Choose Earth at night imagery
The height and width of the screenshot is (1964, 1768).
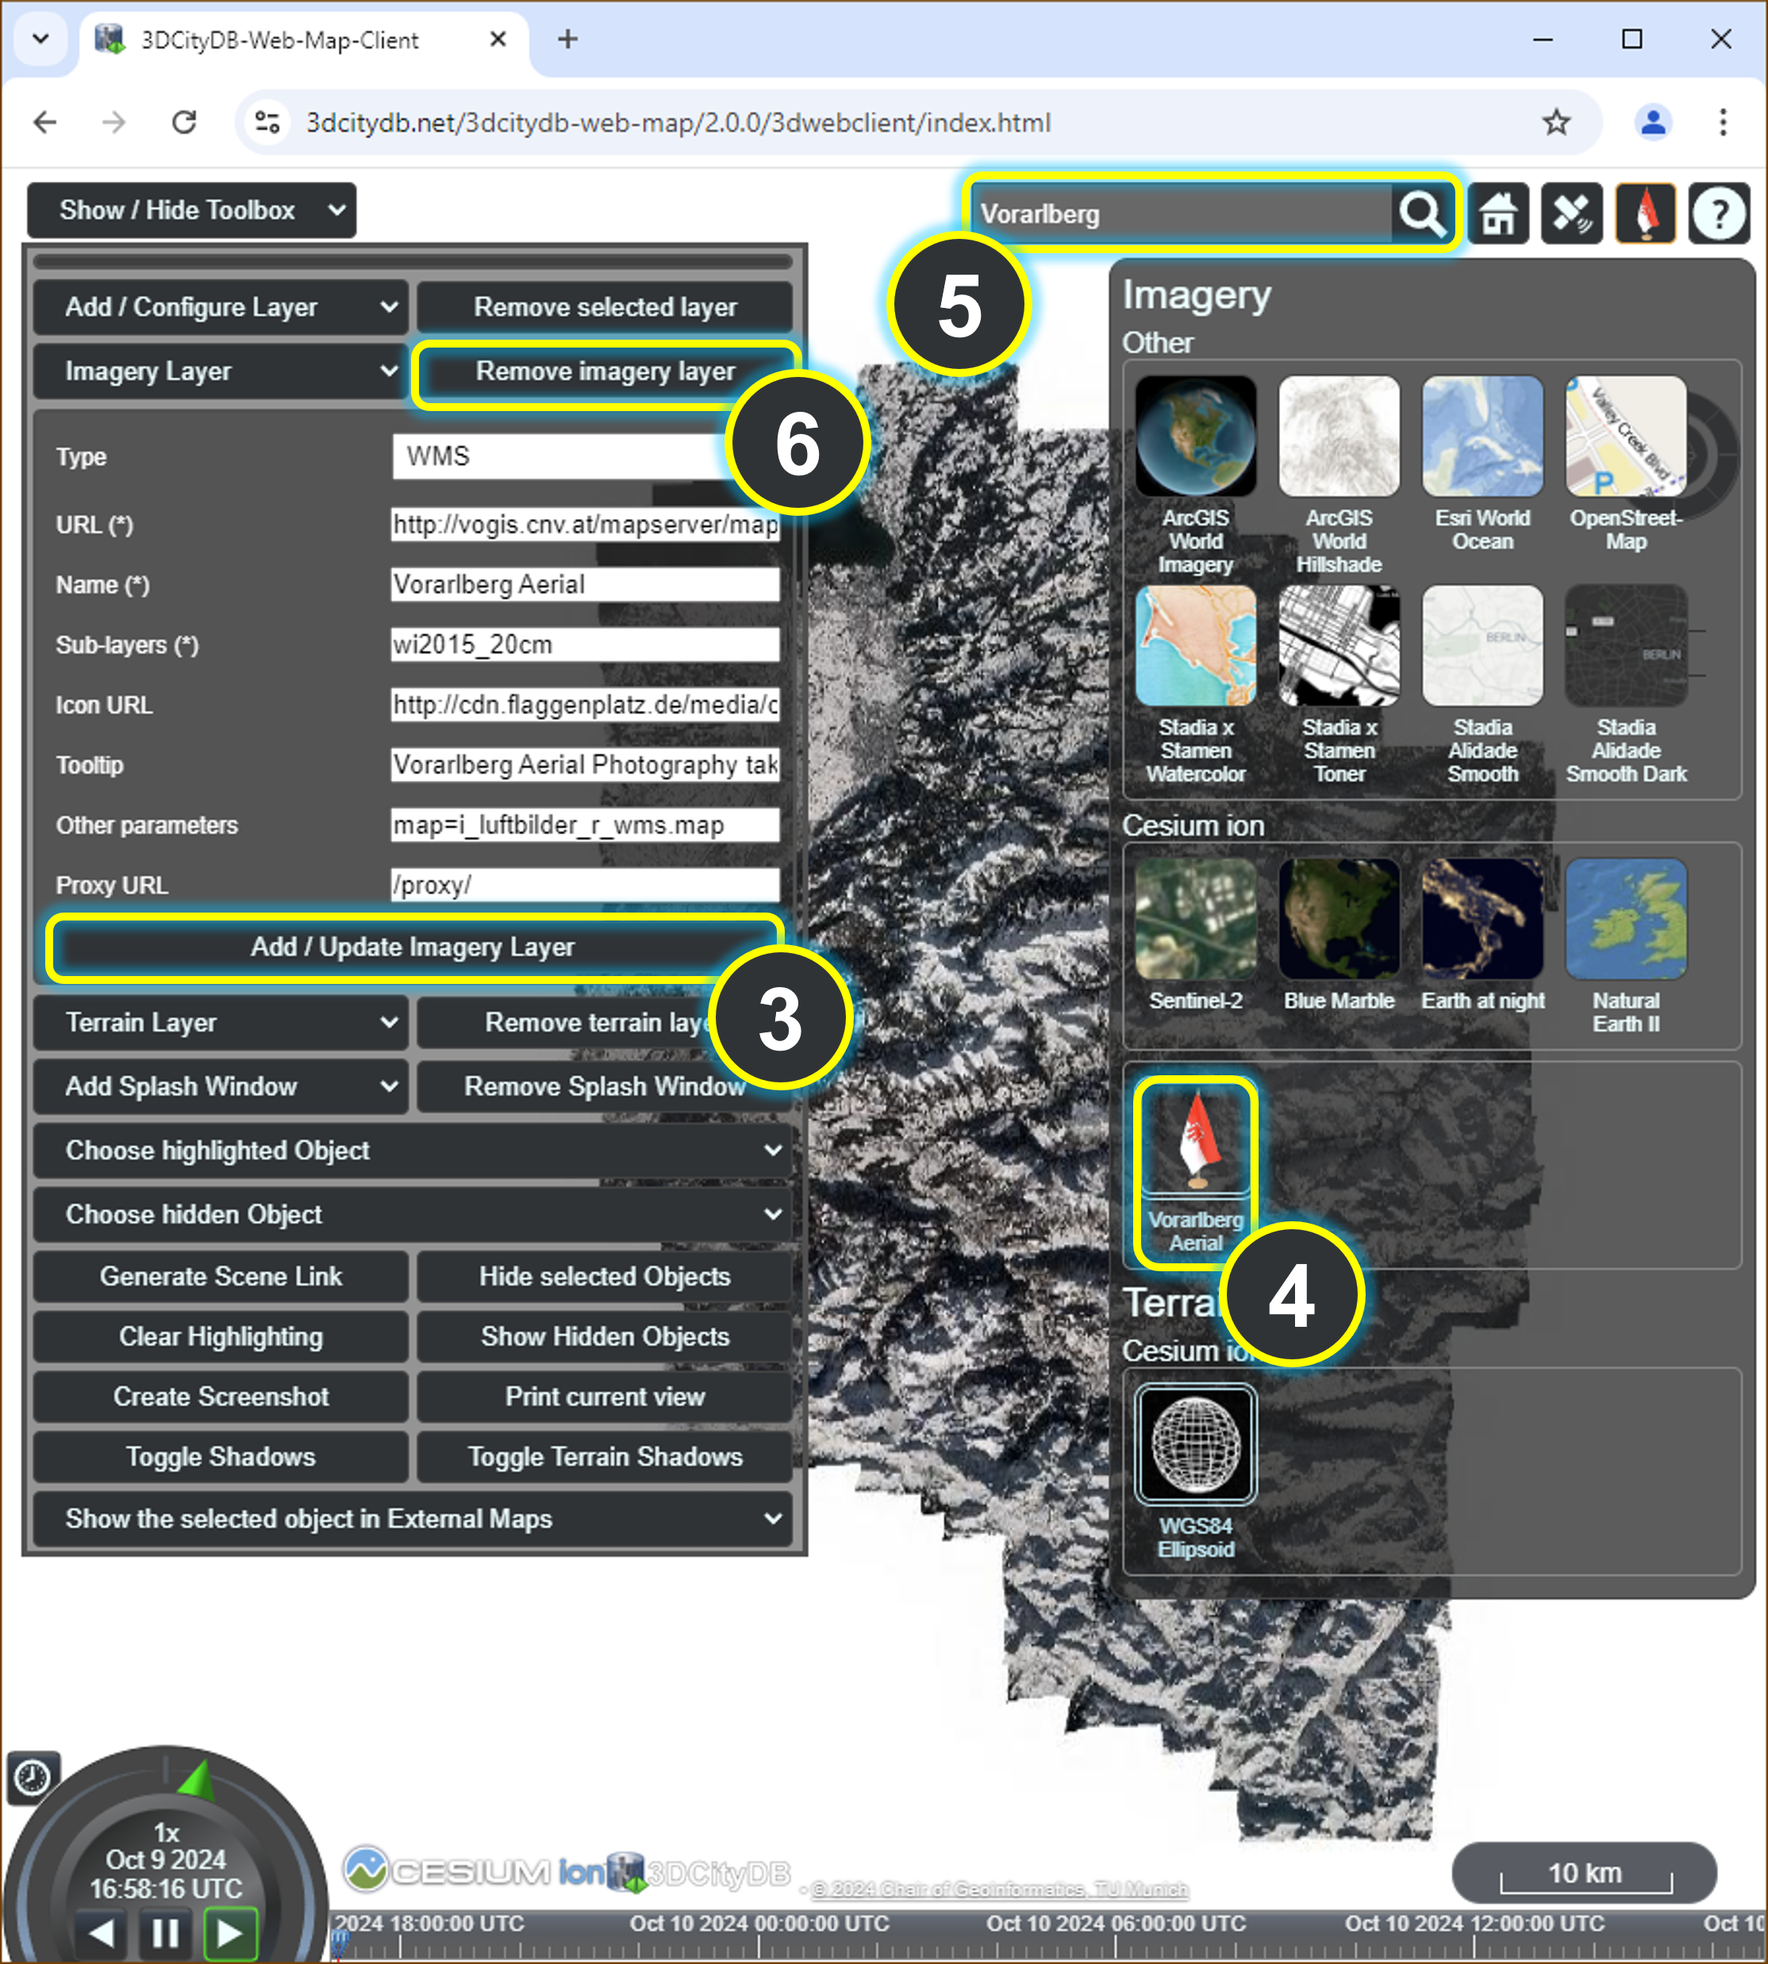pos(1482,919)
